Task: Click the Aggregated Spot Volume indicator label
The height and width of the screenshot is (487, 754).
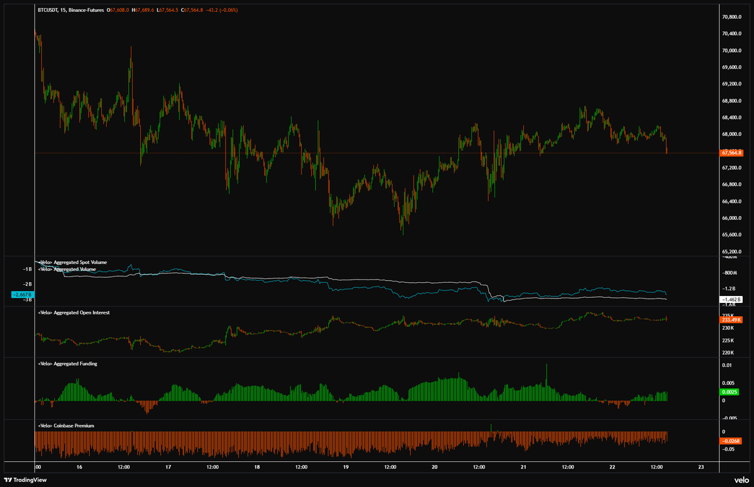Action: [72, 261]
